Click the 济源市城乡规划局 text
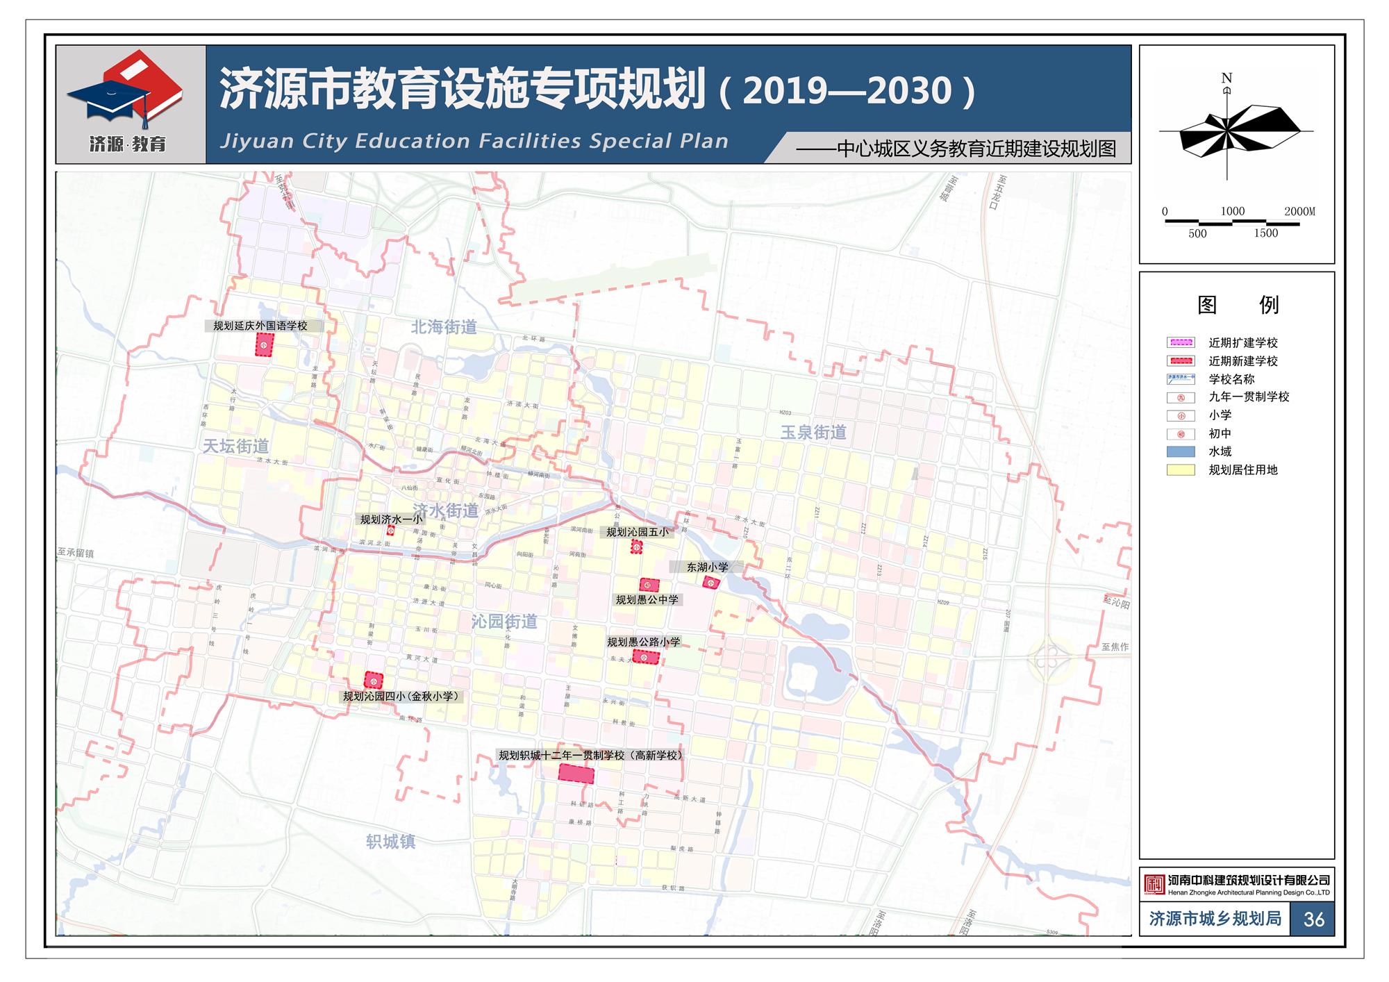 (1215, 918)
